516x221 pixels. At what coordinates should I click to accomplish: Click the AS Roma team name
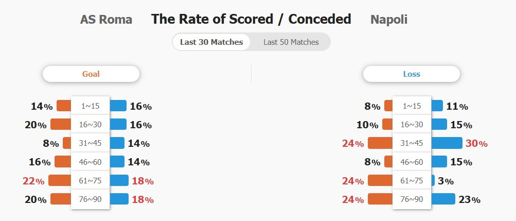tap(106, 20)
